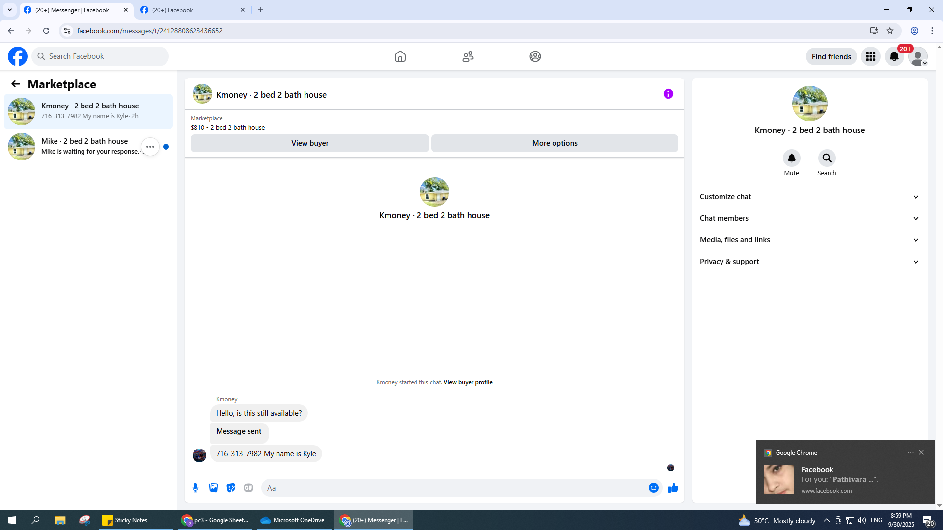Send a thumbs-up like
This screenshot has height=530, width=943.
tap(673, 488)
